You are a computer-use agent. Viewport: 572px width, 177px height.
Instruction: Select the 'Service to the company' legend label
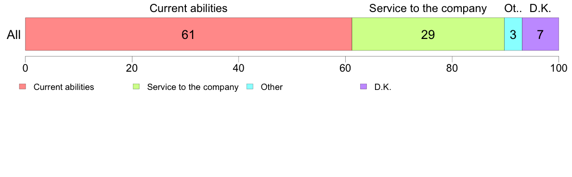(x=193, y=87)
